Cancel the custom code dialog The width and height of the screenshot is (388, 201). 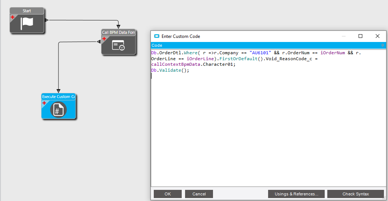coord(199,194)
